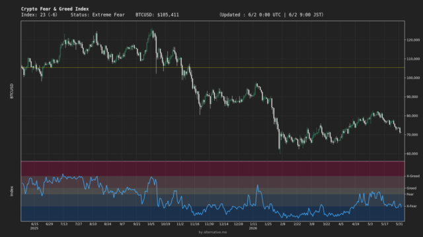Click the 9/7 date label
This screenshot has width=423, height=237.
tap(122, 224)
